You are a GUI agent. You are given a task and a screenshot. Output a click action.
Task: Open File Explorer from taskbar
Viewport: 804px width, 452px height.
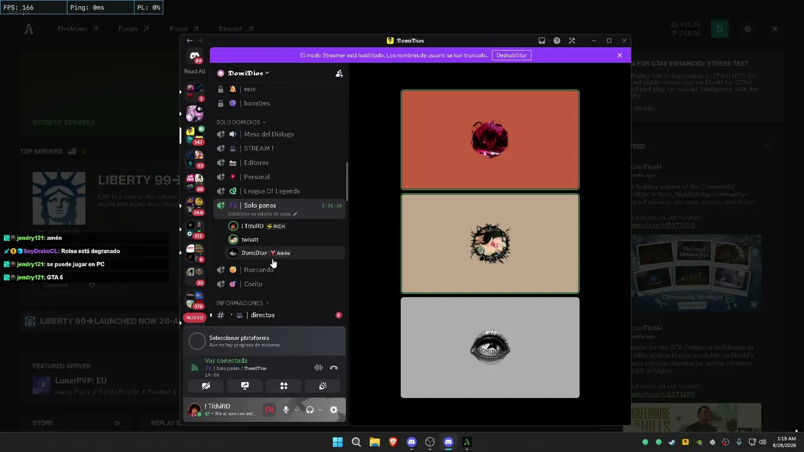click(374, 442)
